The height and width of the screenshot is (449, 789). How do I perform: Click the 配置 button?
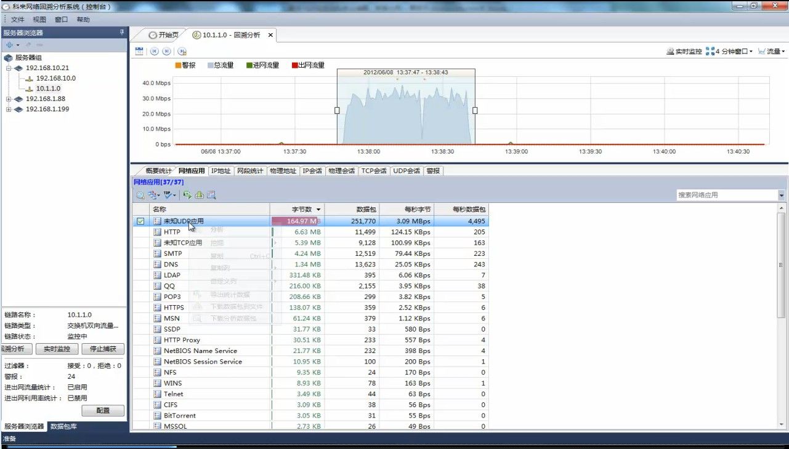103,410
